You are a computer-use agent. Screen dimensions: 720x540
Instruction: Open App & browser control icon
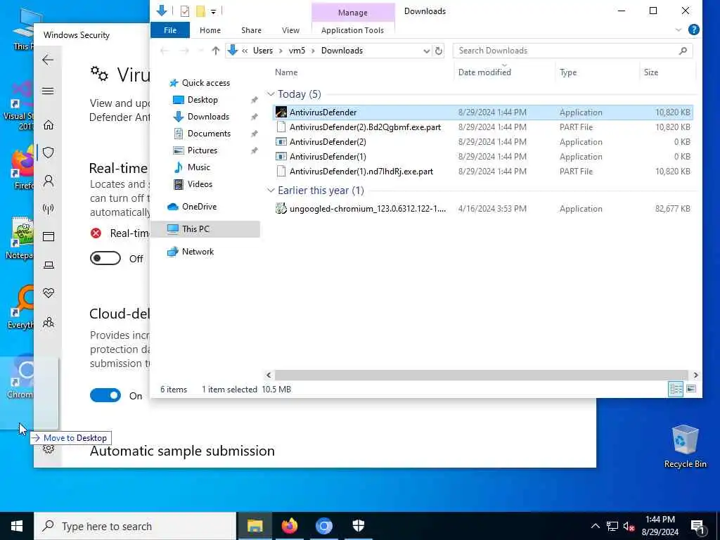click(49, 236)
